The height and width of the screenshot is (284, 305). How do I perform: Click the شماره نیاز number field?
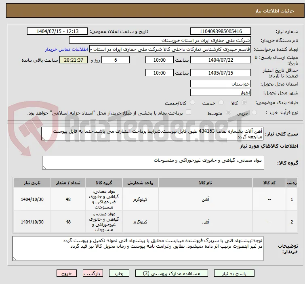pos(221,31)
